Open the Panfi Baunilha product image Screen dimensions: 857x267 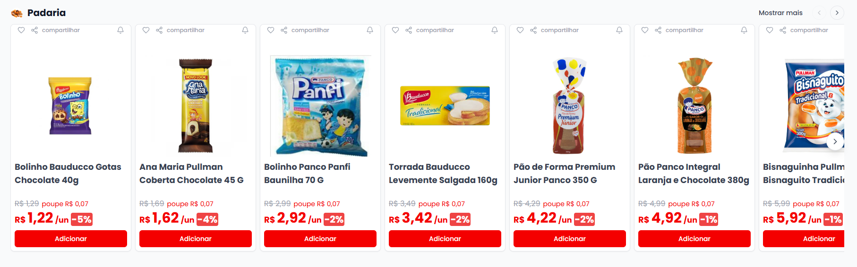point(320,106)
